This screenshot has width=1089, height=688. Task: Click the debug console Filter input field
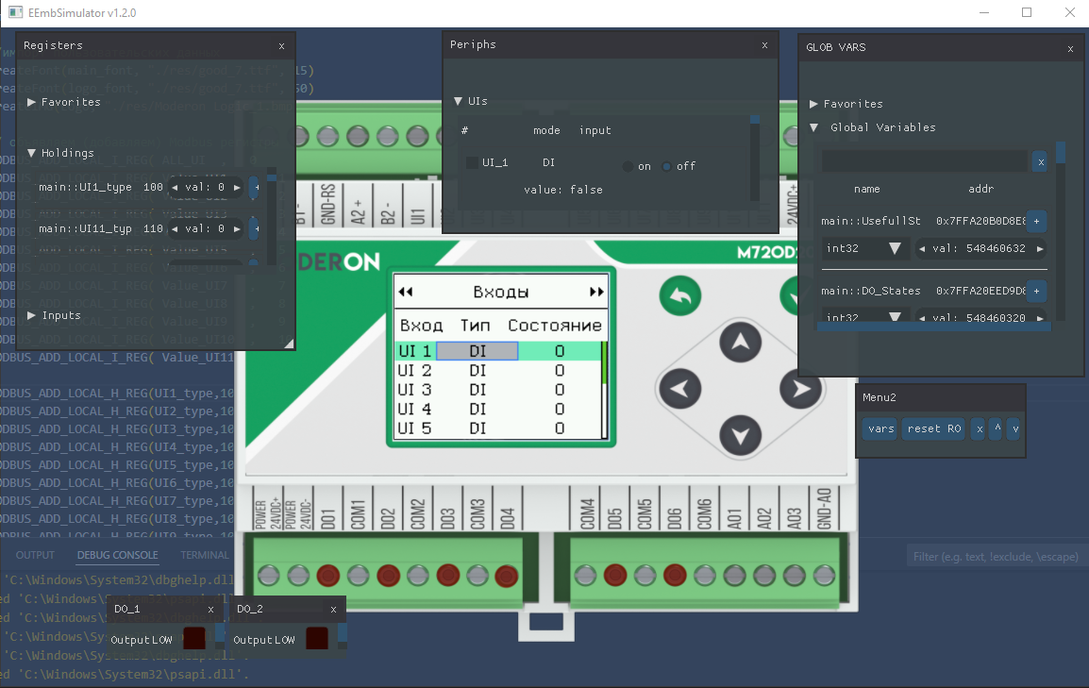(996, 557)
